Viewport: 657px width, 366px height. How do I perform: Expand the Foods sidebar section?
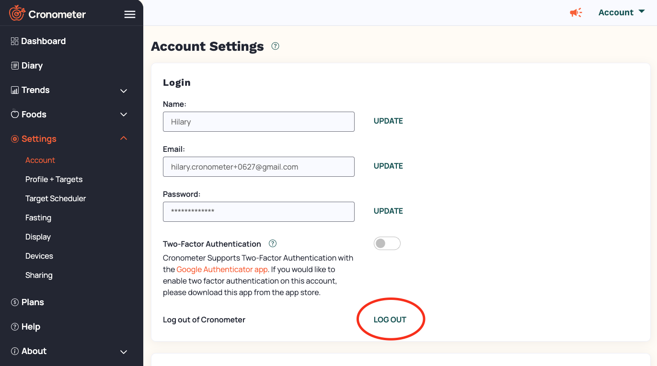click(x=123, y=114)
